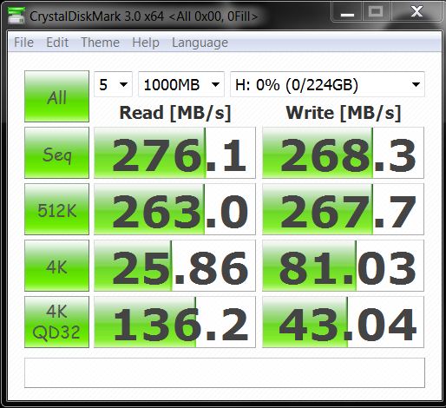Run the 4K QD32 test
Screen dimensions: 446x408
[x=56, y=322]
